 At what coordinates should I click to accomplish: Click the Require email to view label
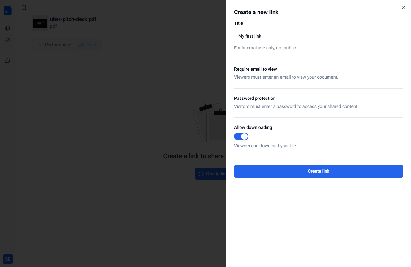[x=255, y=69]
